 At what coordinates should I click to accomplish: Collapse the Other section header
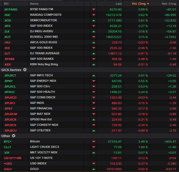(6, 136)
